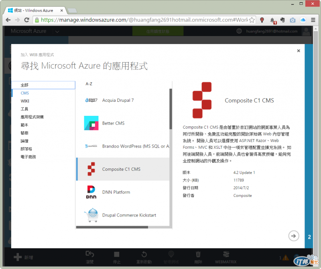321x269 pixels.
Task: Reload the page with the refresh icon
Action: (26, 20)
